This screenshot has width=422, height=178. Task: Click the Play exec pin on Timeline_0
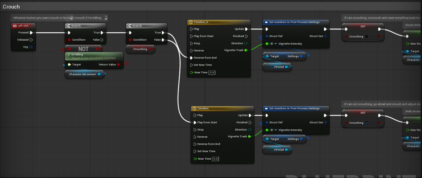coord(191,29)
